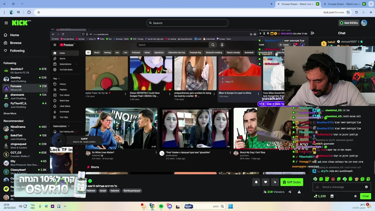Click the 219 Viewers count
The image size is (375, 211).
[274, 192]
